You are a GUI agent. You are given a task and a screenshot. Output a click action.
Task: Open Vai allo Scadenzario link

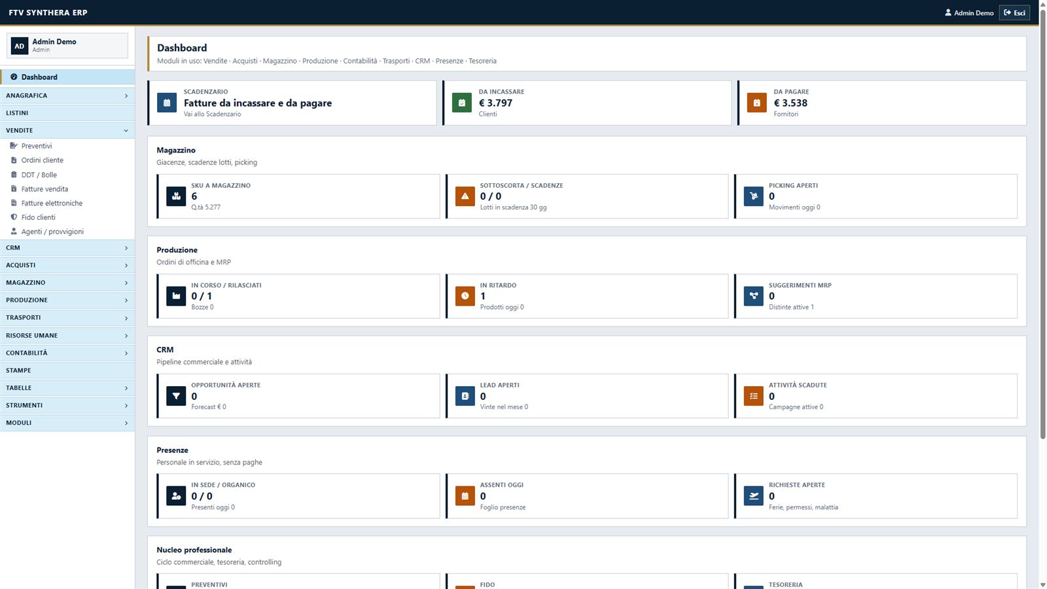tap(212, 114)
